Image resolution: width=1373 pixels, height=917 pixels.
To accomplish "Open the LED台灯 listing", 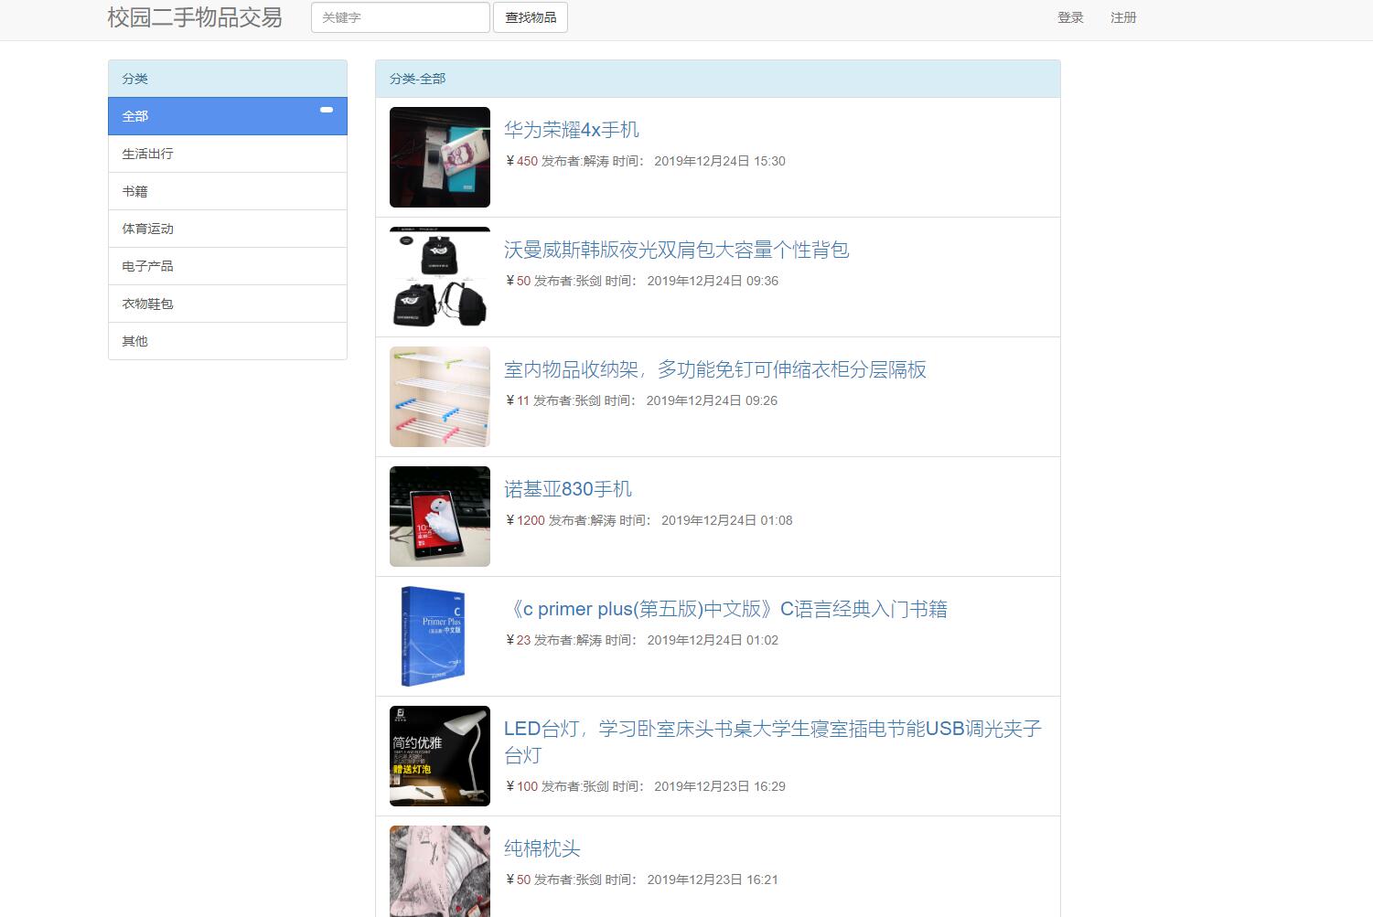I will coord(774,728).
